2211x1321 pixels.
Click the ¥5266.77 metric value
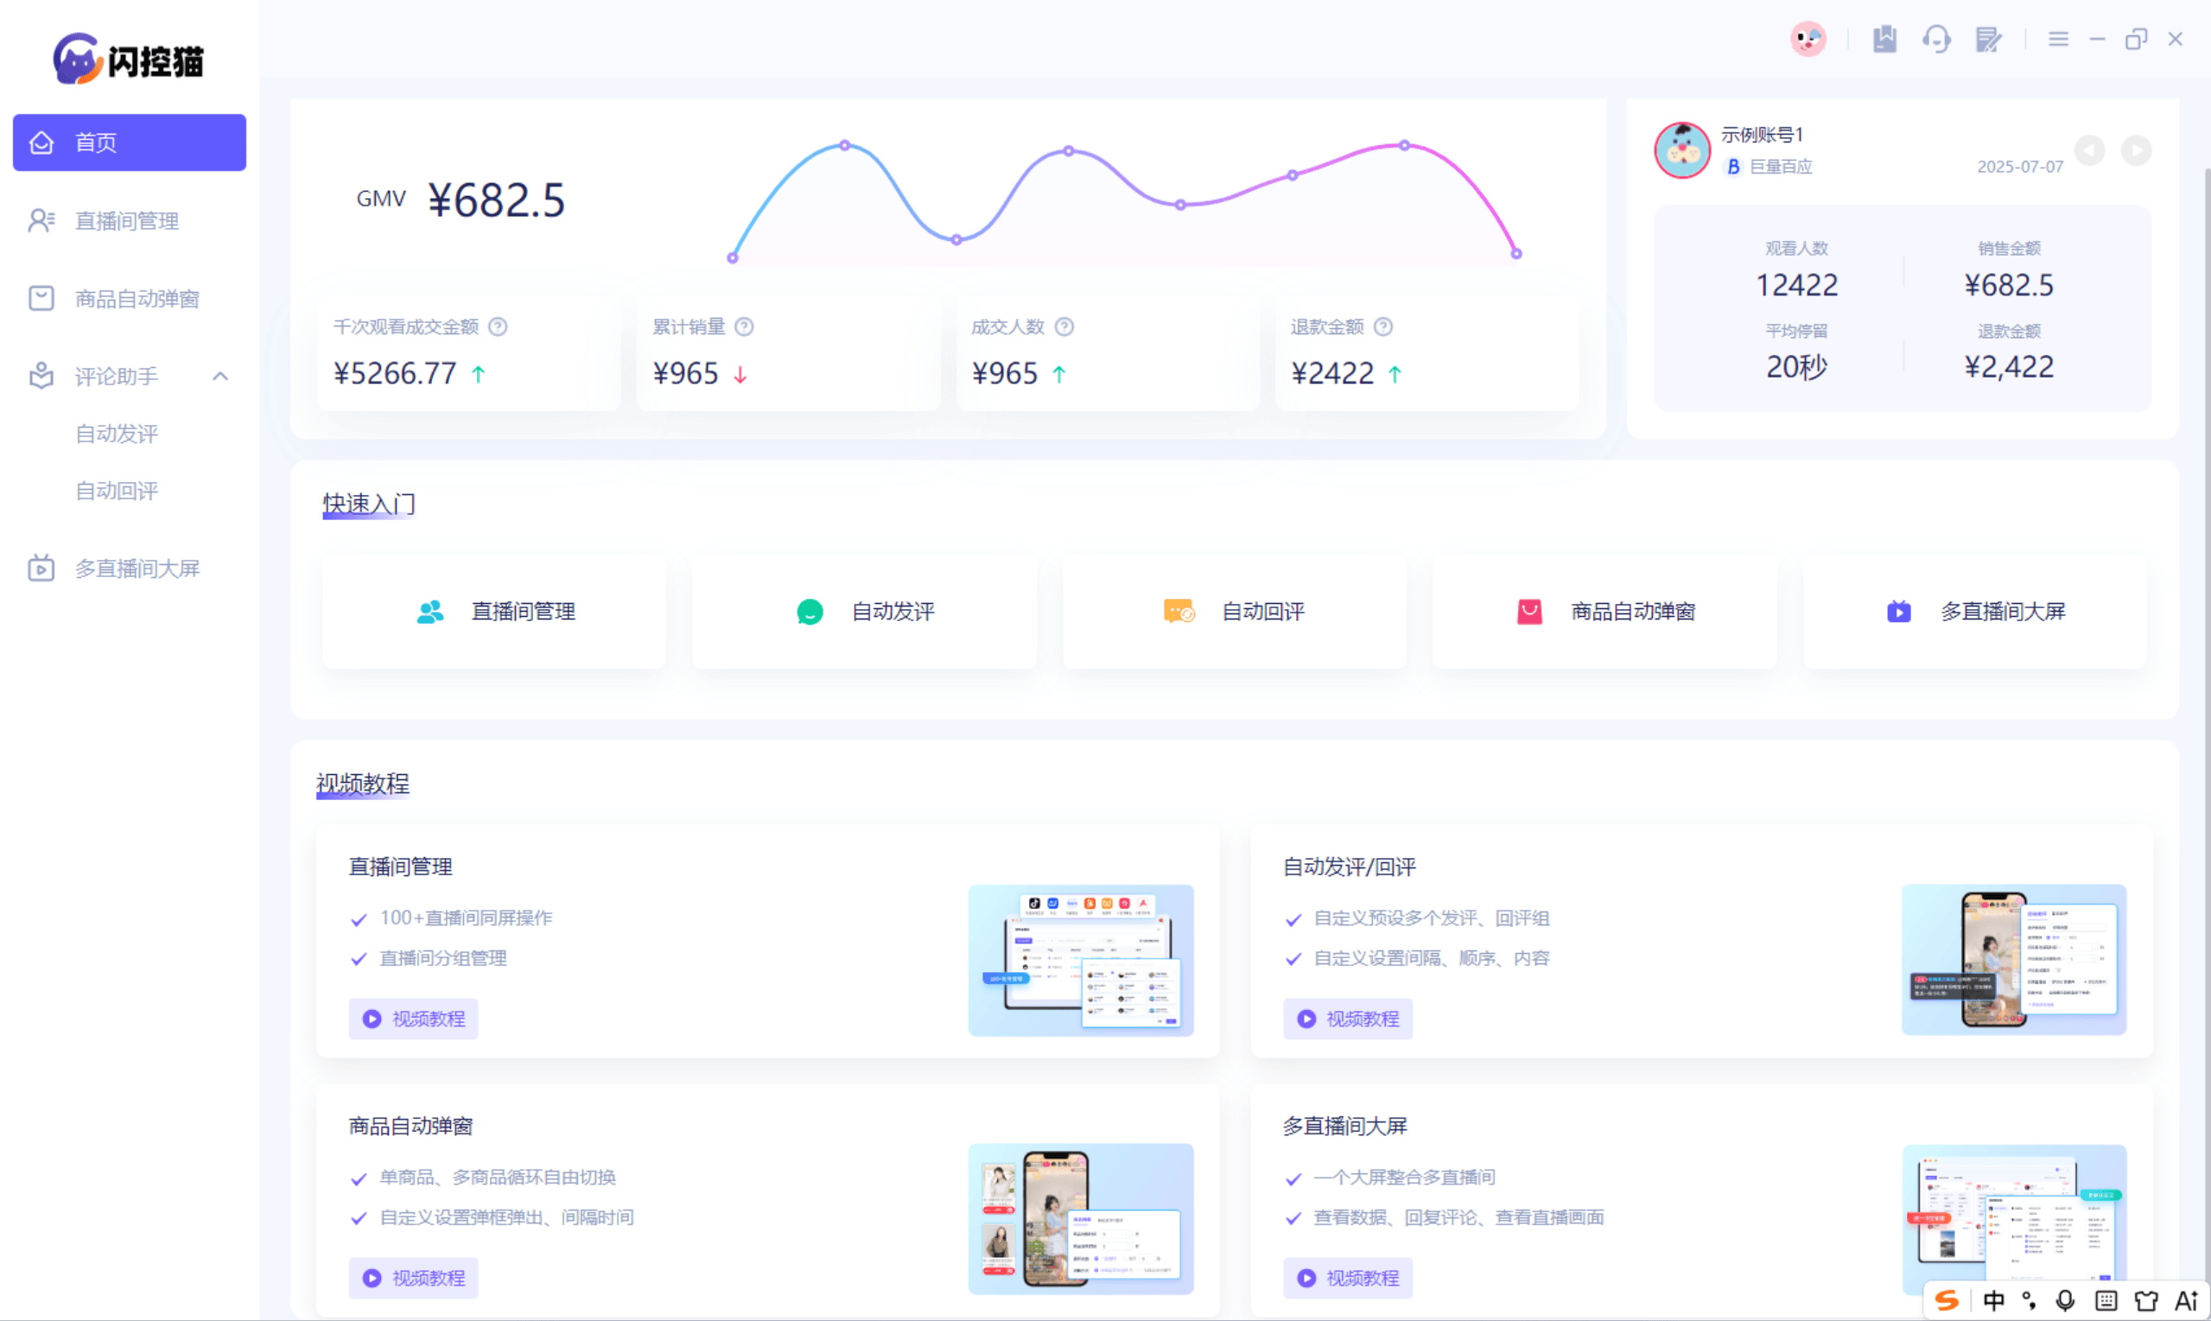tap(394, 374)
